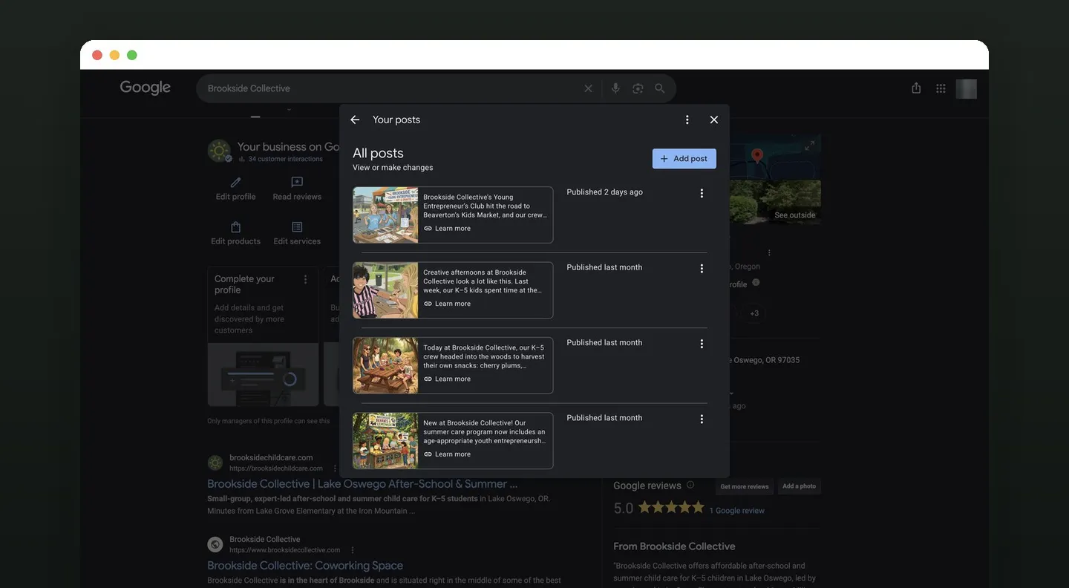The image size is (1069, 588).
Task: Open the Brookside Collective After-School & Summer result
Action: click(x=362, y=483)
